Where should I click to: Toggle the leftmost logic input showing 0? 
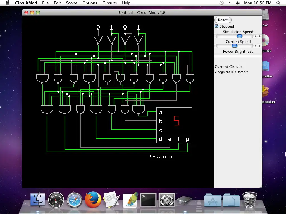pyautogui.click(x=98, y=28)
